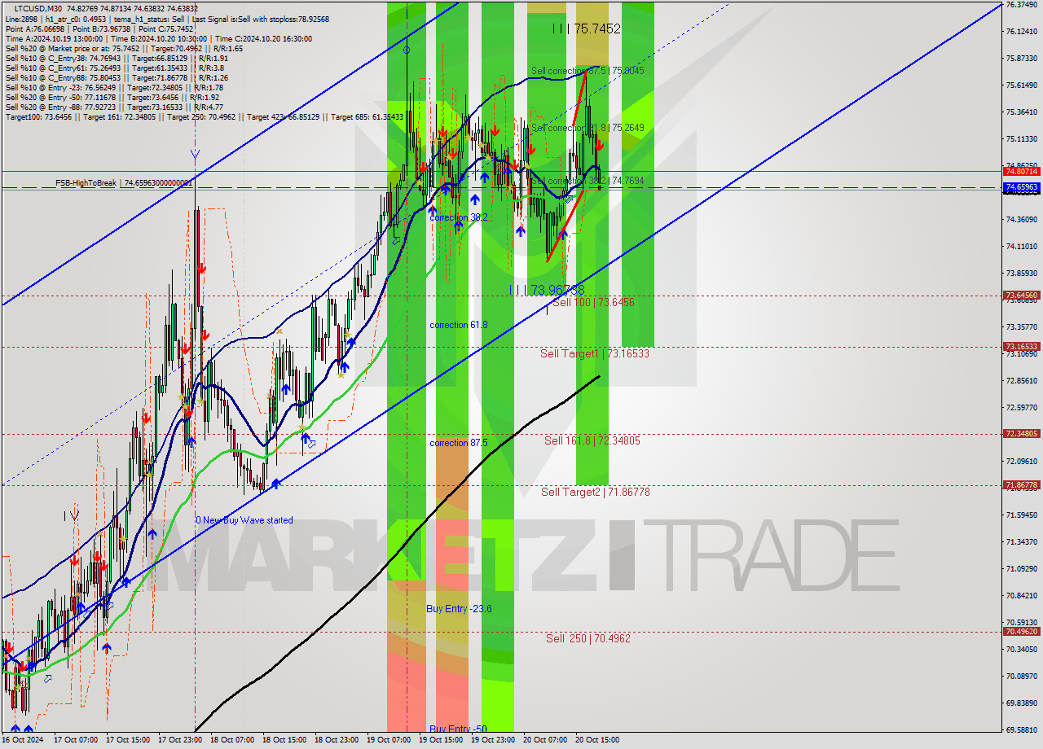The width and height of the screenshot is (1043, 749).
Task: Click the '19 Oct 15:00' time label
Action: pos(440,740)
